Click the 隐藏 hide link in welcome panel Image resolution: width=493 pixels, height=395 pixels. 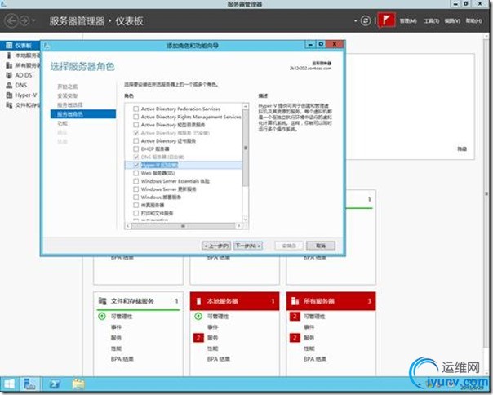coord(462,149)
